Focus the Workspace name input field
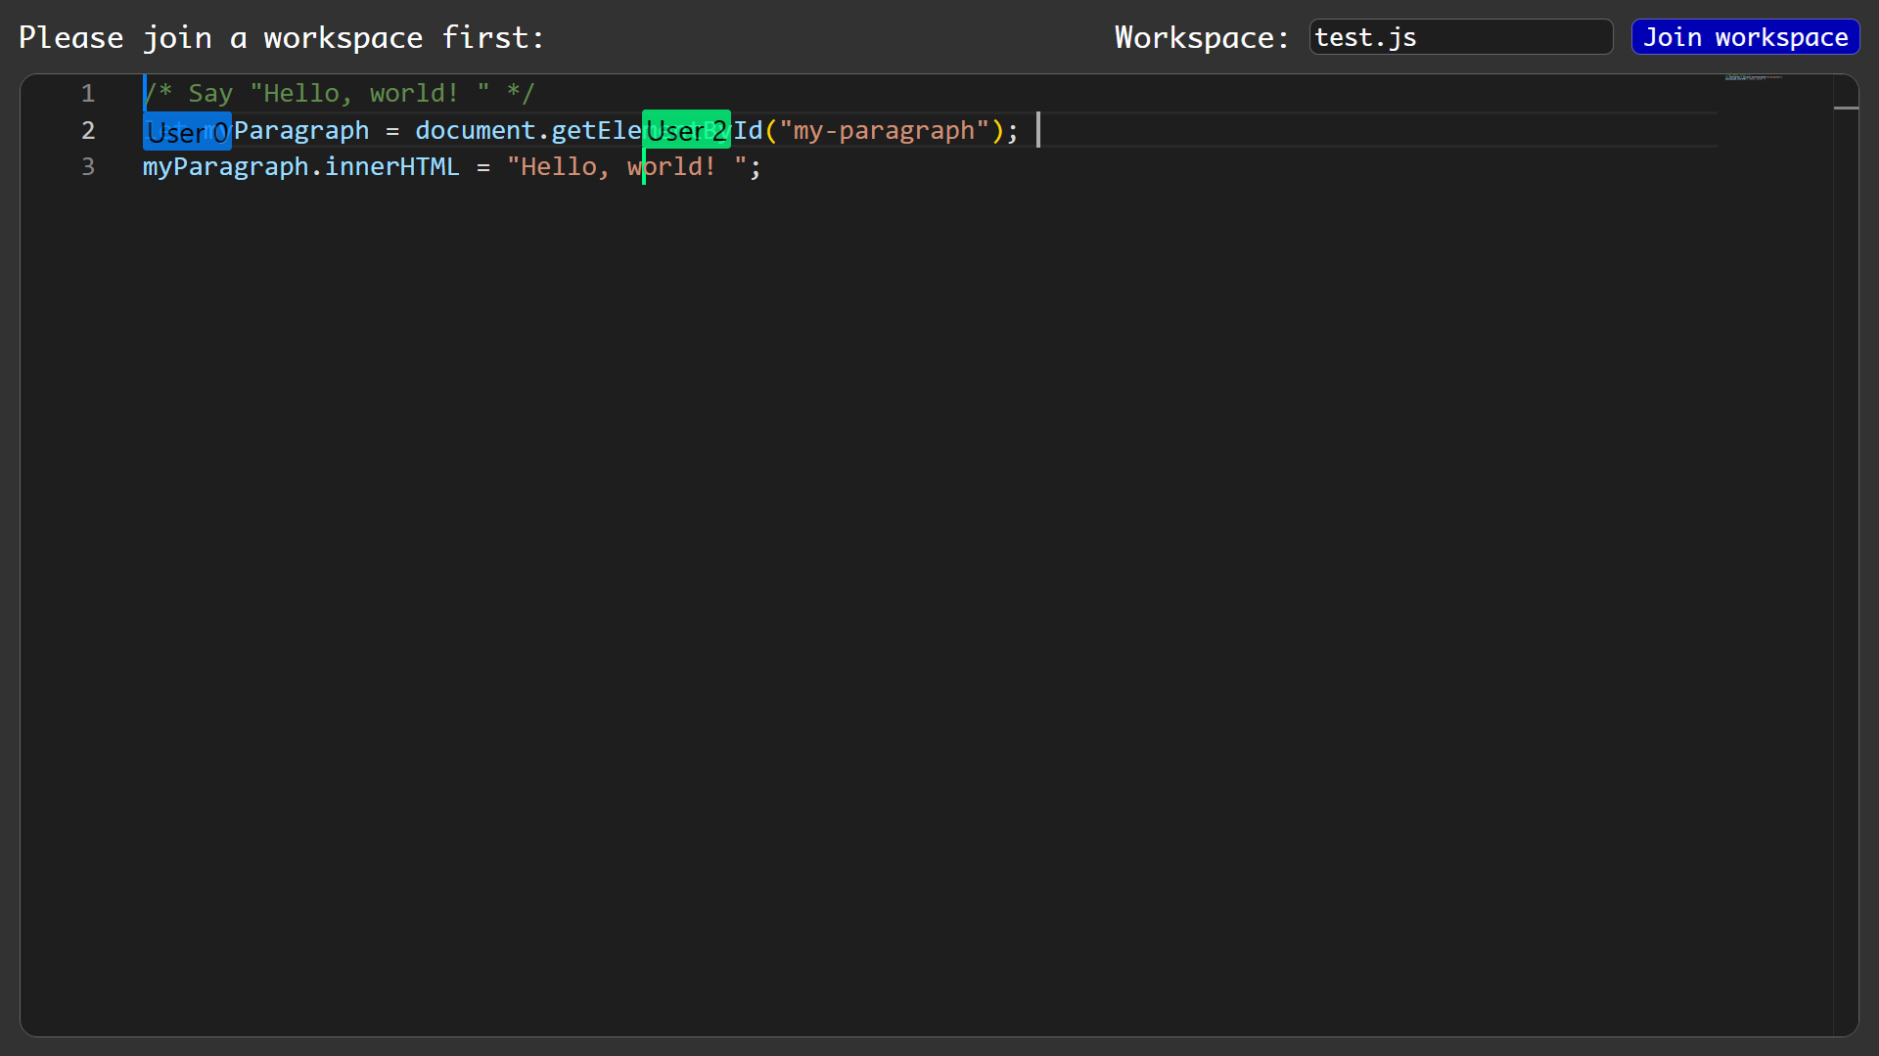1879x1056 pixels. pyautogui.click(x=1460, y=37)
